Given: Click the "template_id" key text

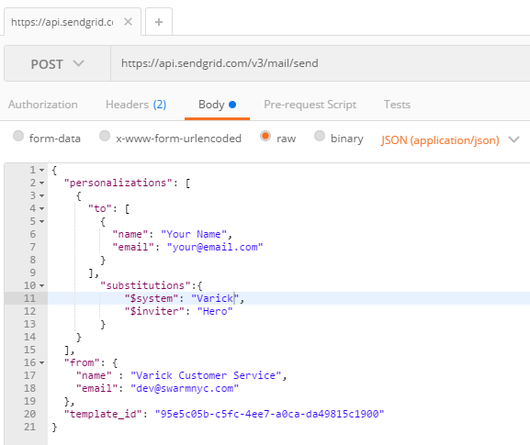Looking at the screenshot, I should pos(103,414).
